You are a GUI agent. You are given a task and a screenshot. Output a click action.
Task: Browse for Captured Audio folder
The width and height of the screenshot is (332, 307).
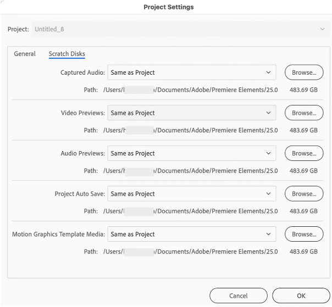[303, 72]
